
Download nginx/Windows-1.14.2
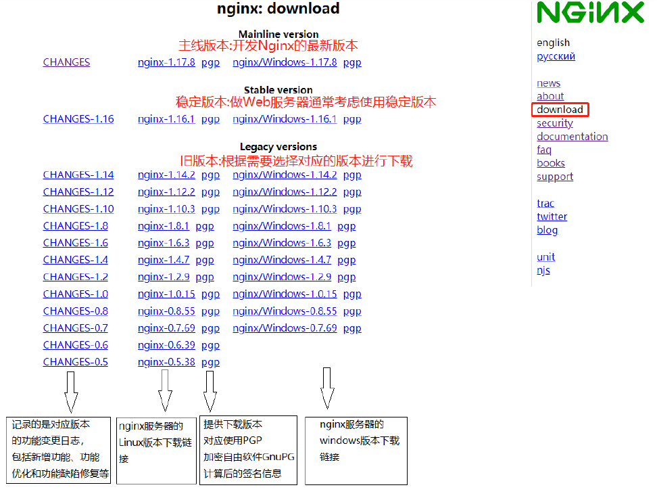[285, 175]
